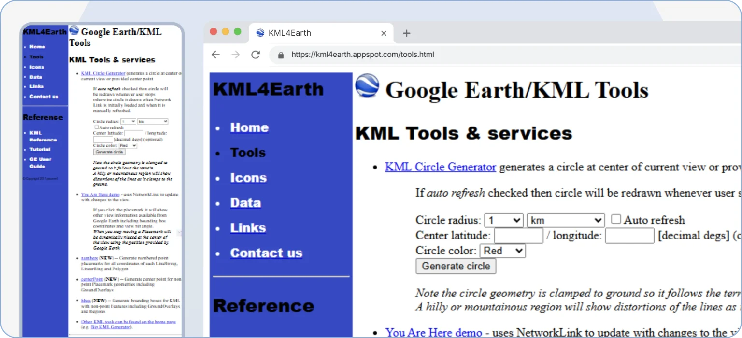Screen dimensions: 742x338
Task: Expand the Circle color Red dropdown
Action: pyautogui.click(x=502, y=251)
